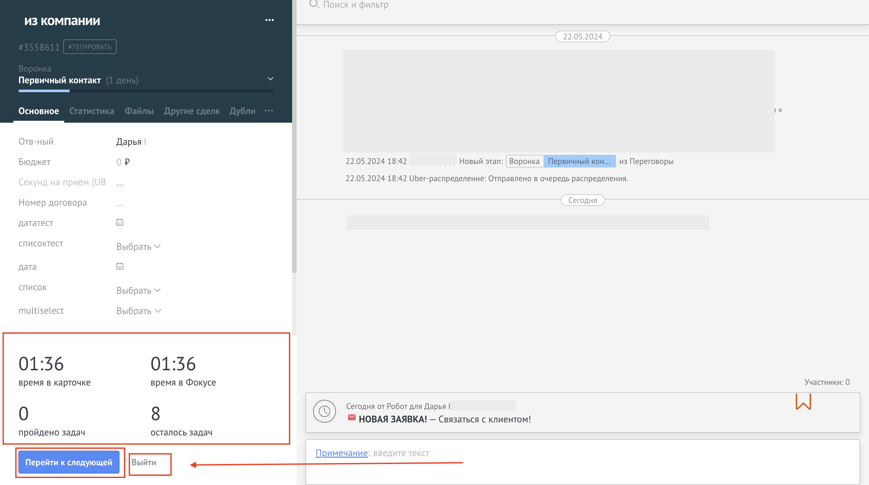869x485 pixels.
Task: Switch to the Статистика tab
Action: 92,111
